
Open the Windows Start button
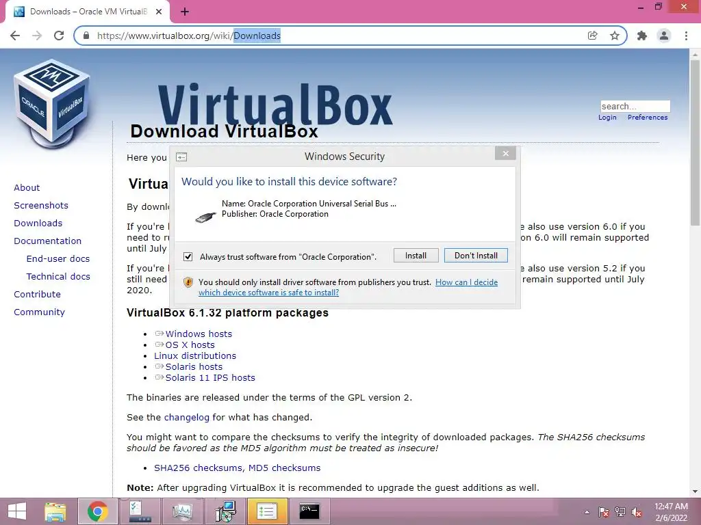(17, 511)
